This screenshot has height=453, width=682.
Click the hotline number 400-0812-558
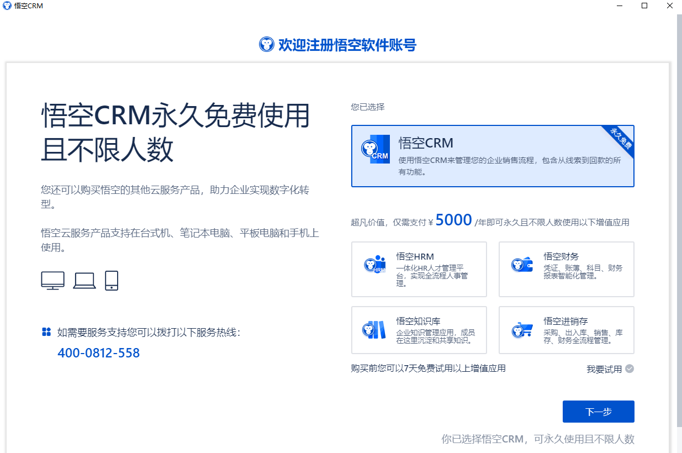[x=99, y=352]
